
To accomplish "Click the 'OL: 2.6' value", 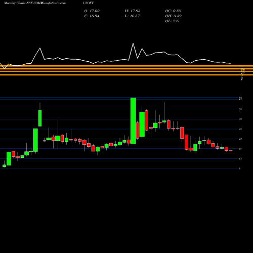I will click(x=172, y=21).
